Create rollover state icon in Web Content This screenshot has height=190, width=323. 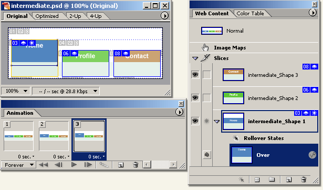pos(241,179)
